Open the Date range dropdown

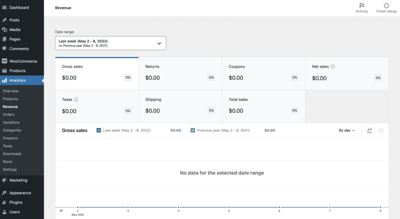point(111,43)
